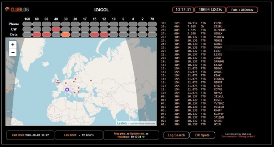Select the Data 80 band indicator
274x147 pixels.
[x=37, y=35]
